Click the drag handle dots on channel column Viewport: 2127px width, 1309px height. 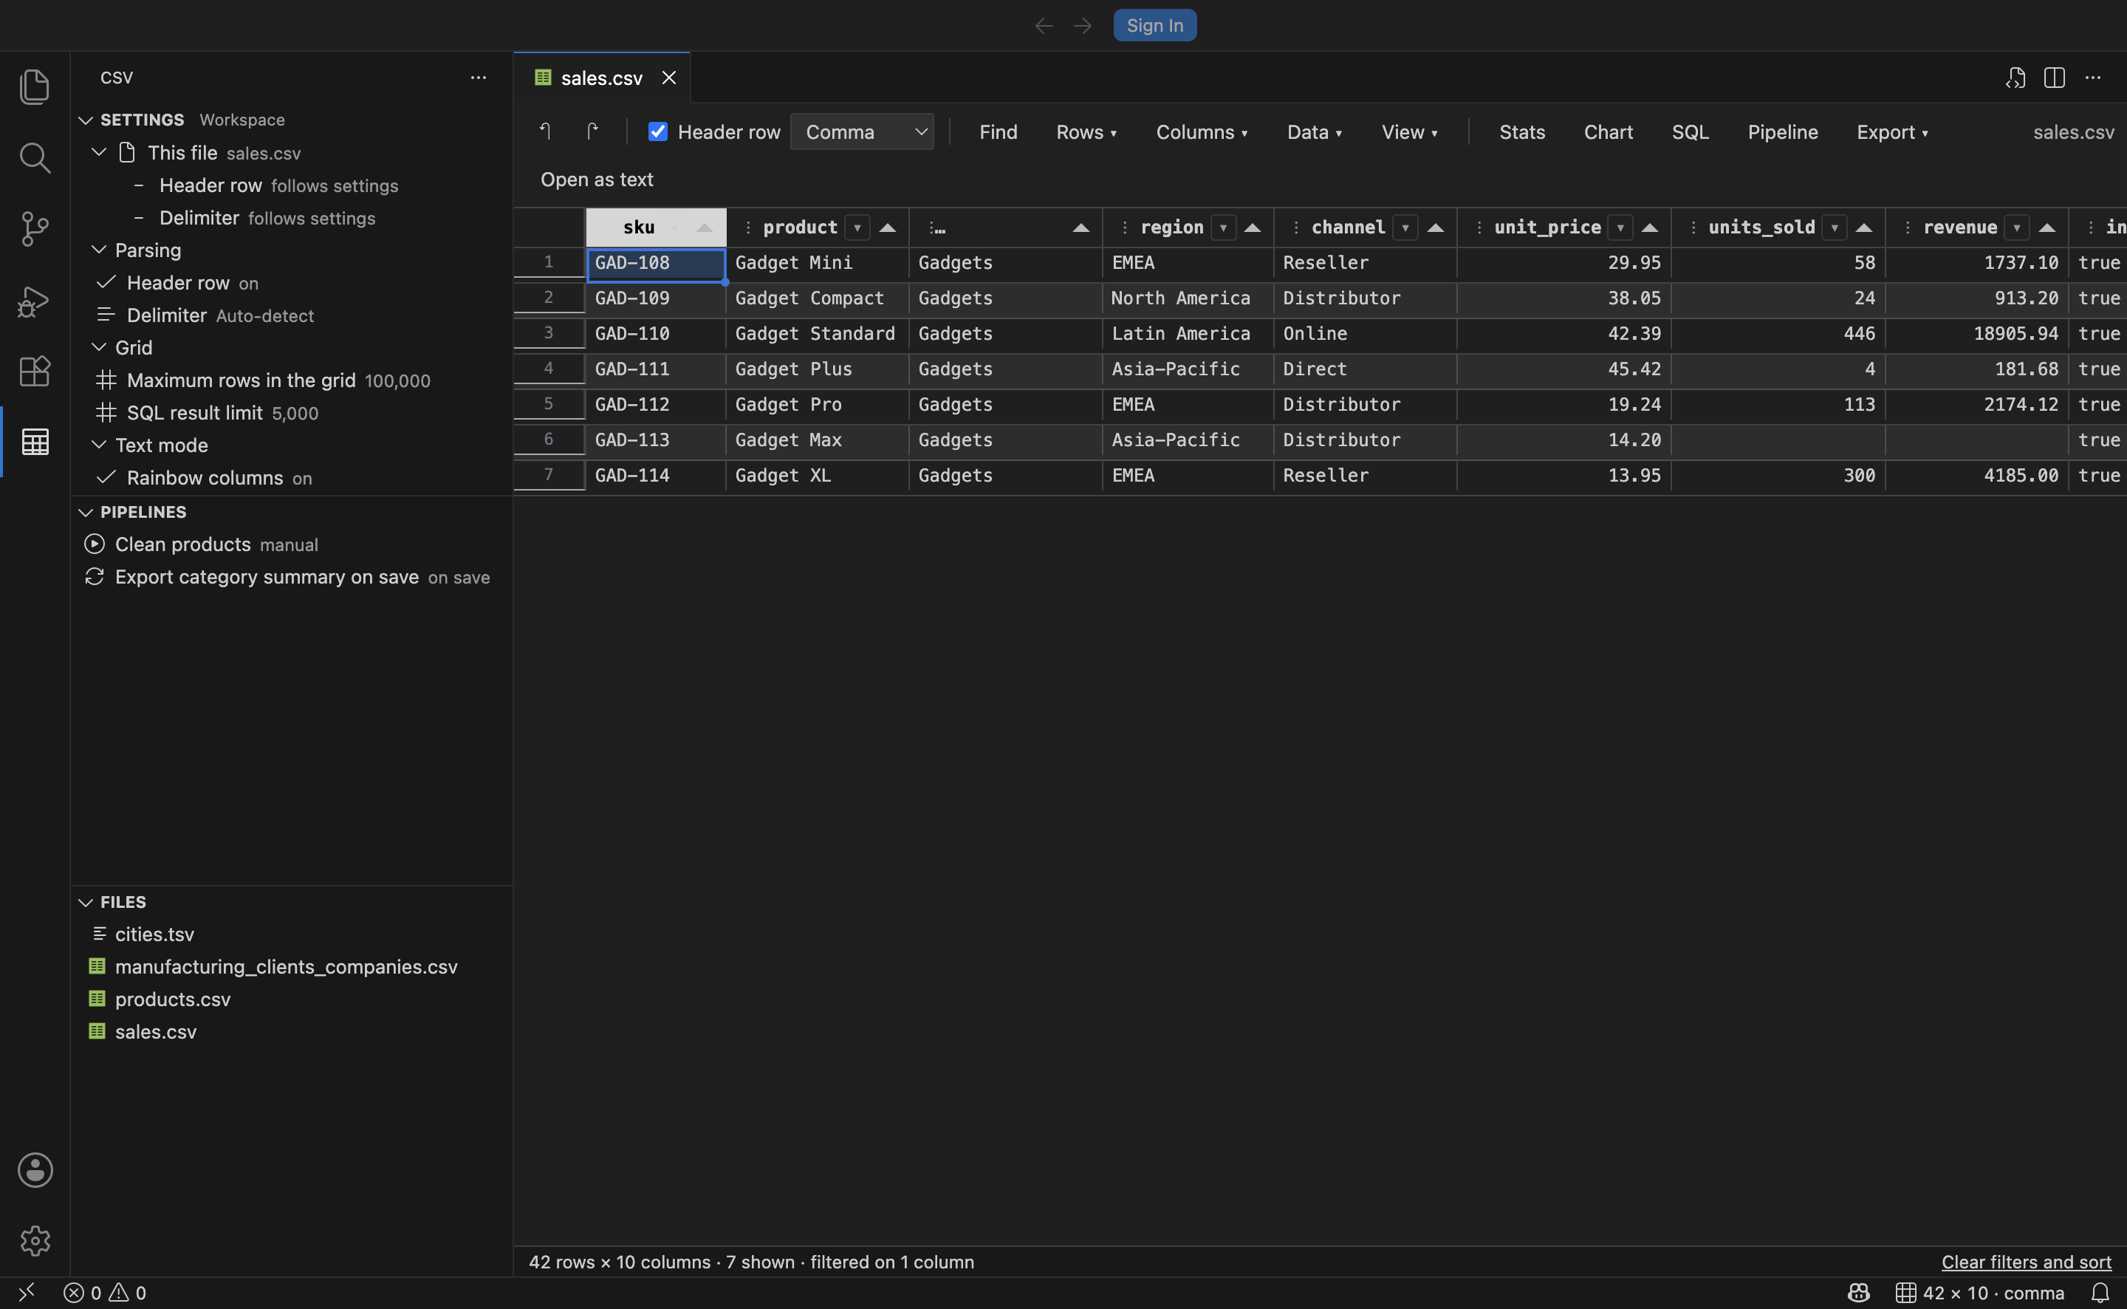(1295, 228)
